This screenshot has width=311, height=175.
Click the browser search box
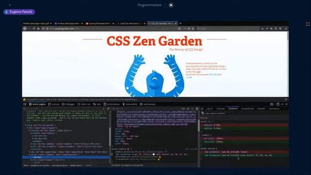pos(228,29)
